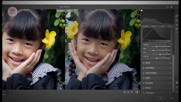Open the presets icon
The width and height of the screenshot is (181, 102).
177,29
